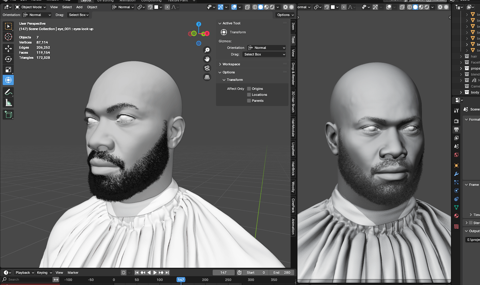Expand the body collection in outliner

[x=461, y=92]
